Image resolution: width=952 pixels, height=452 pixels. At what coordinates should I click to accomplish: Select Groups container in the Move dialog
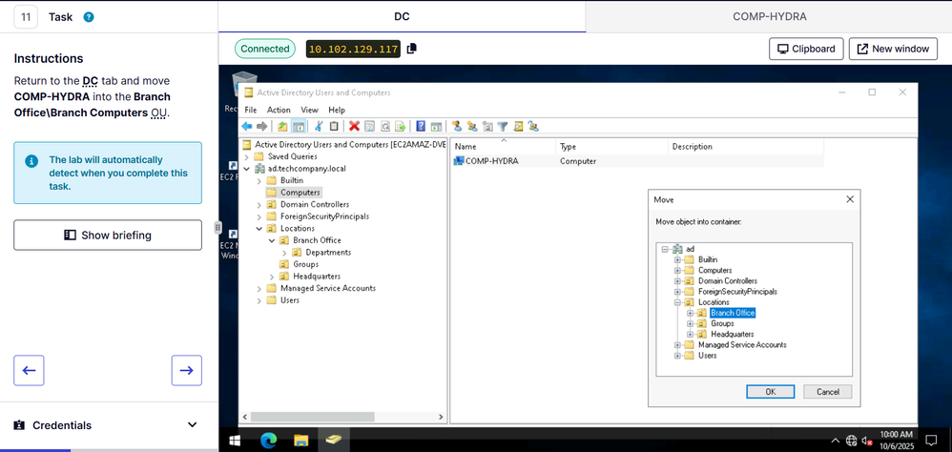[722, 323]
